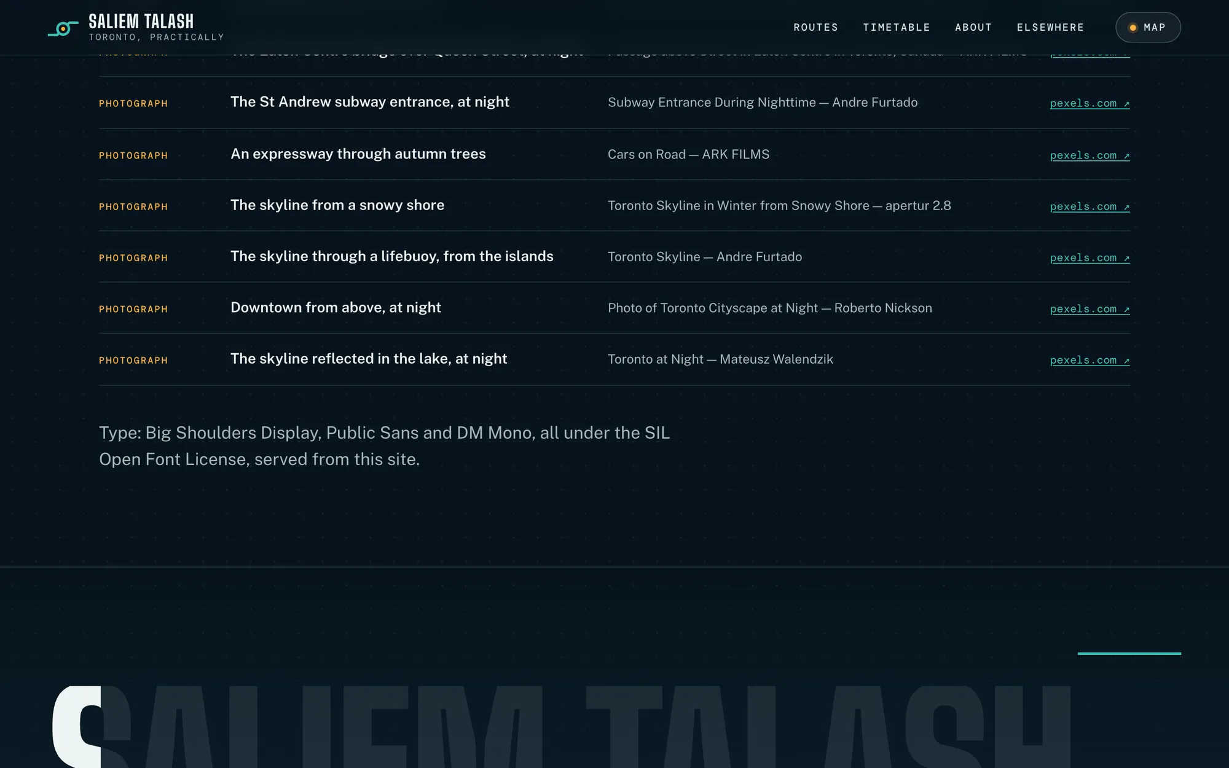Image resolution: width=1229 pixels, height=768 pixels.
Task: Select 'The skyline reflected in the lake, at night'
Action: [x=369, y=359]
